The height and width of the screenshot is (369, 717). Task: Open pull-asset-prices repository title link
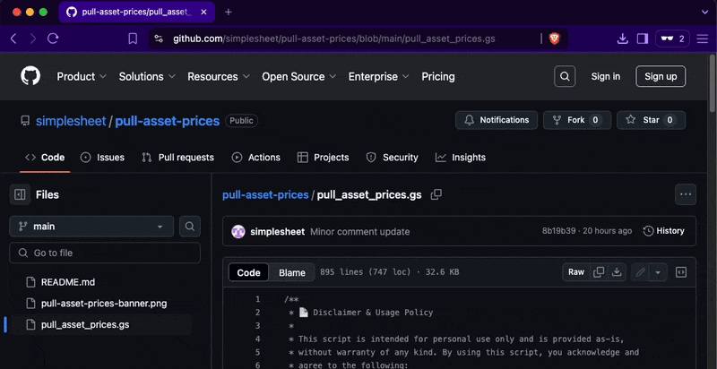click(168, 121)
